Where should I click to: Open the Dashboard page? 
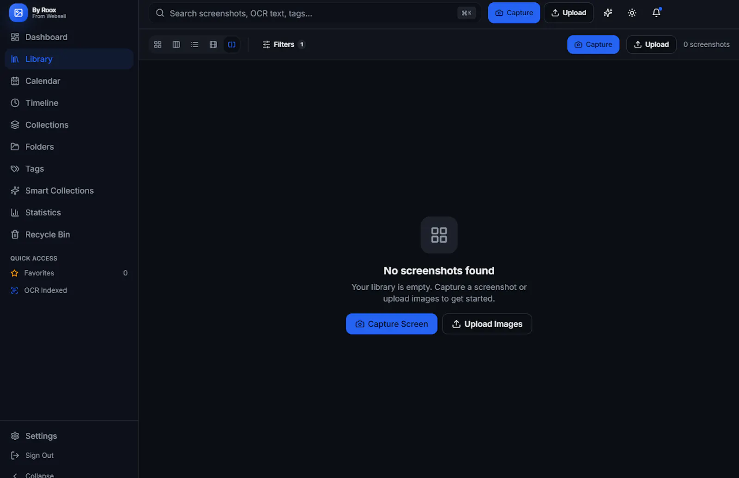pyautogui.click(x=69, y=37)
